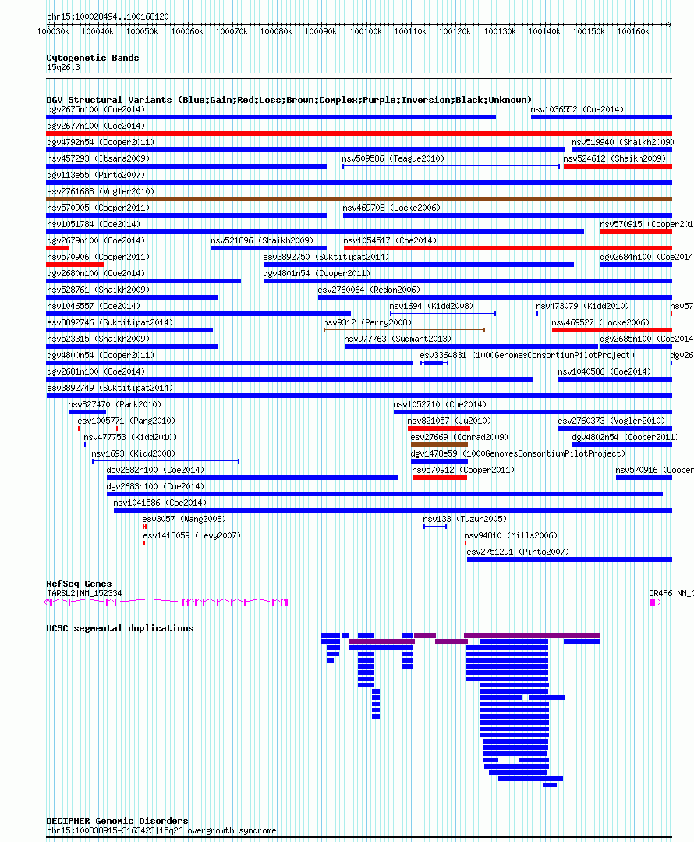Select variant nsv509586 (Teague2010)
Image resolution: width=694 pixels, height=842 pixels.
click(x=393, y=159)
